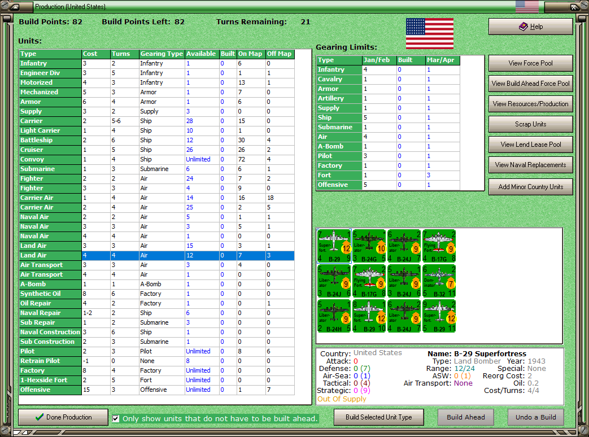Select the Motorized unit row

tap(156, 82)
